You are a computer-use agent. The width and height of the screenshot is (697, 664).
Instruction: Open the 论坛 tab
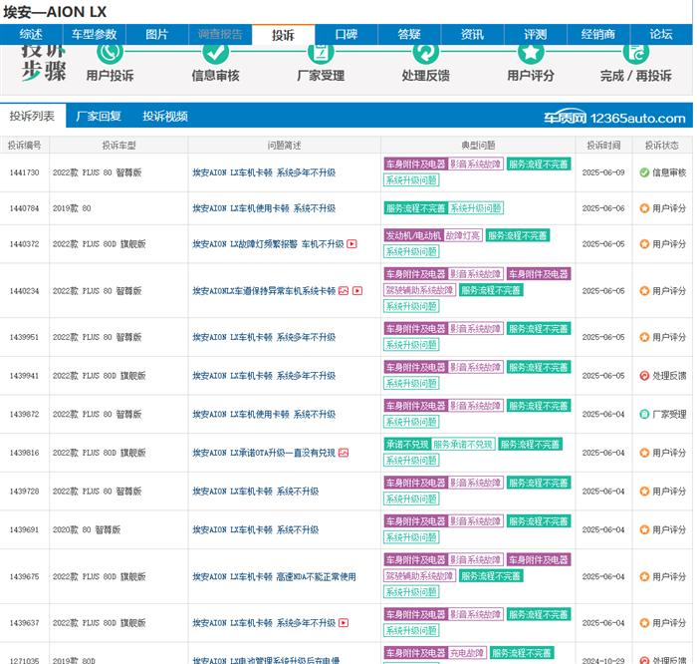click(x=661, y=34)
